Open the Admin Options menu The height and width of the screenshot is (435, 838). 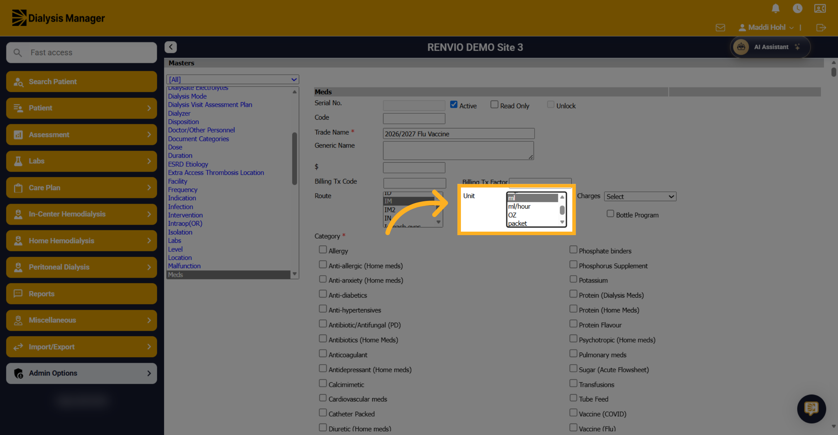81,373
